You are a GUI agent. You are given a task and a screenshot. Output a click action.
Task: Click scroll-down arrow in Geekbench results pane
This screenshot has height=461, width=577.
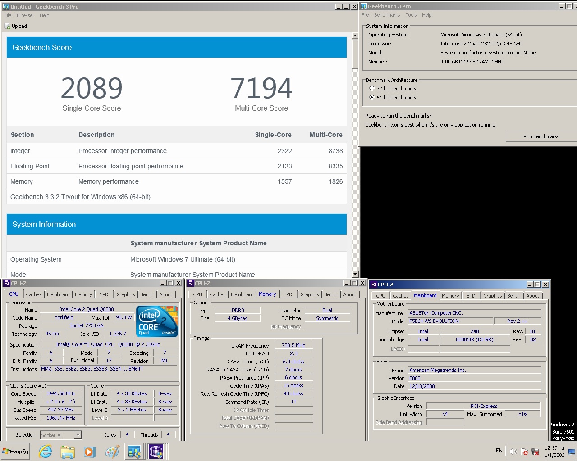tap(355, 274)
